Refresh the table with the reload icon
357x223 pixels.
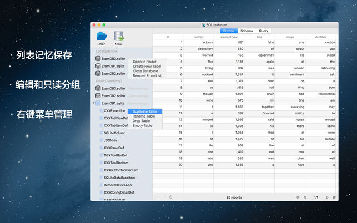click(x=170, y=197)
